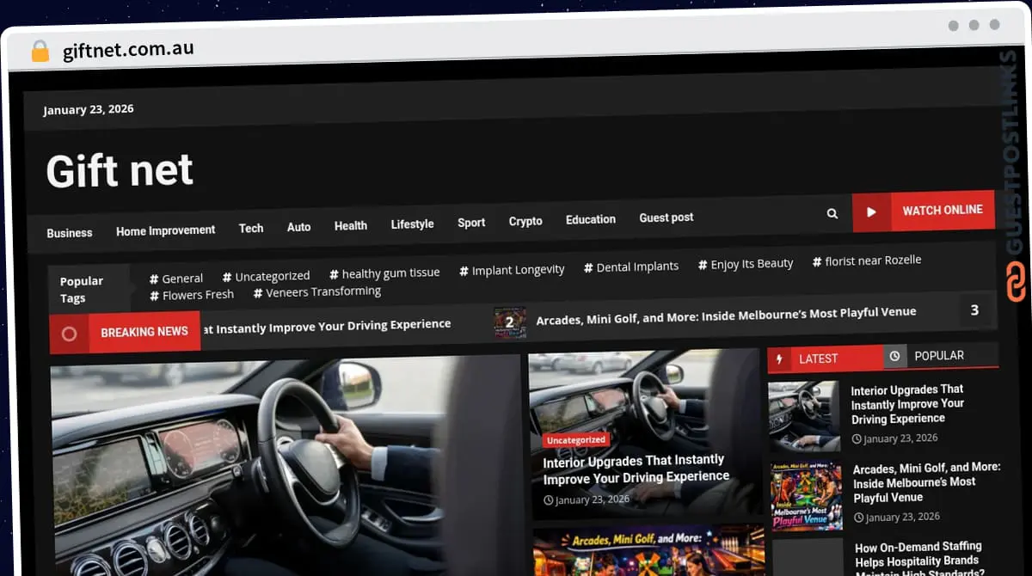Select the General tag
1032x576 pixels.
click(x=176, y=279)
